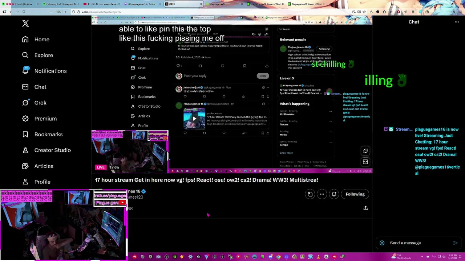Reload the current page
This screenshot has height=261, width=465.
pyautogui.click(x=24, y=12)
